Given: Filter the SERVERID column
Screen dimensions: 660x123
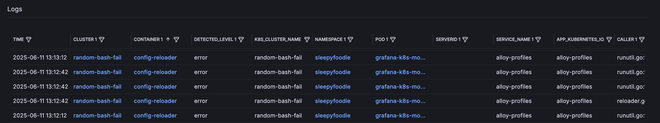Looking at the screenshot, I should click(465, 39).
